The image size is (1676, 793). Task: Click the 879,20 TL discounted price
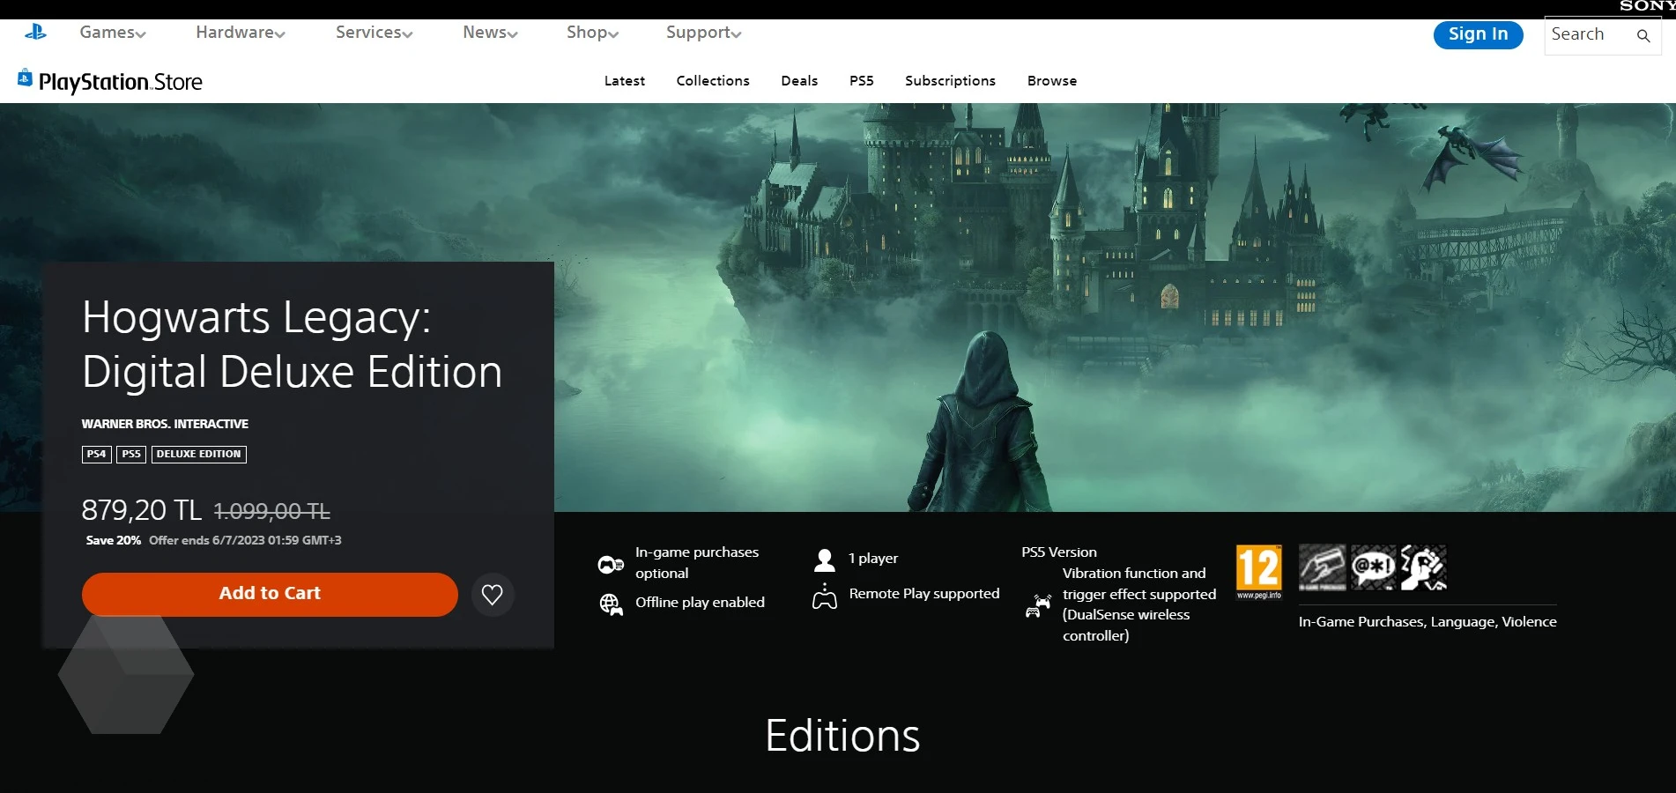click(x=142, y=510)
